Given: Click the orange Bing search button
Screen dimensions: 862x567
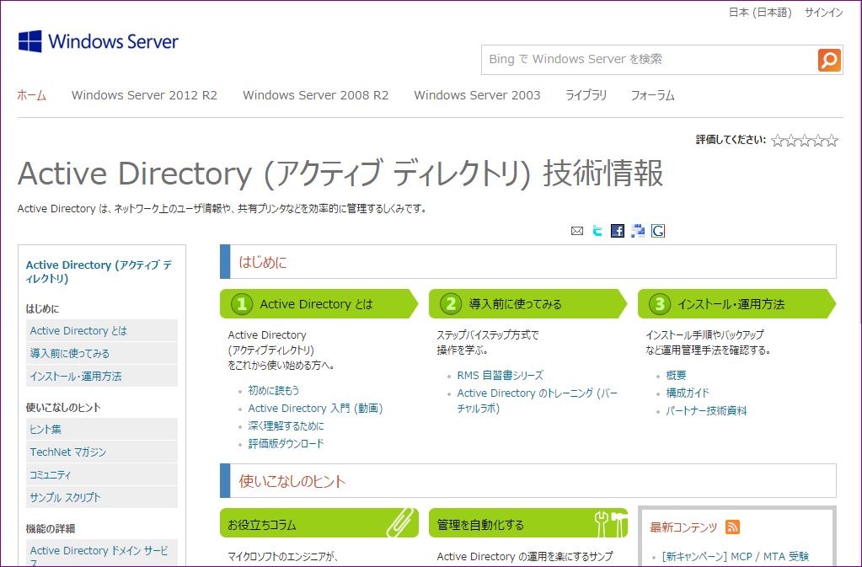Looking at the screenshot, I should tap(829, 60).
